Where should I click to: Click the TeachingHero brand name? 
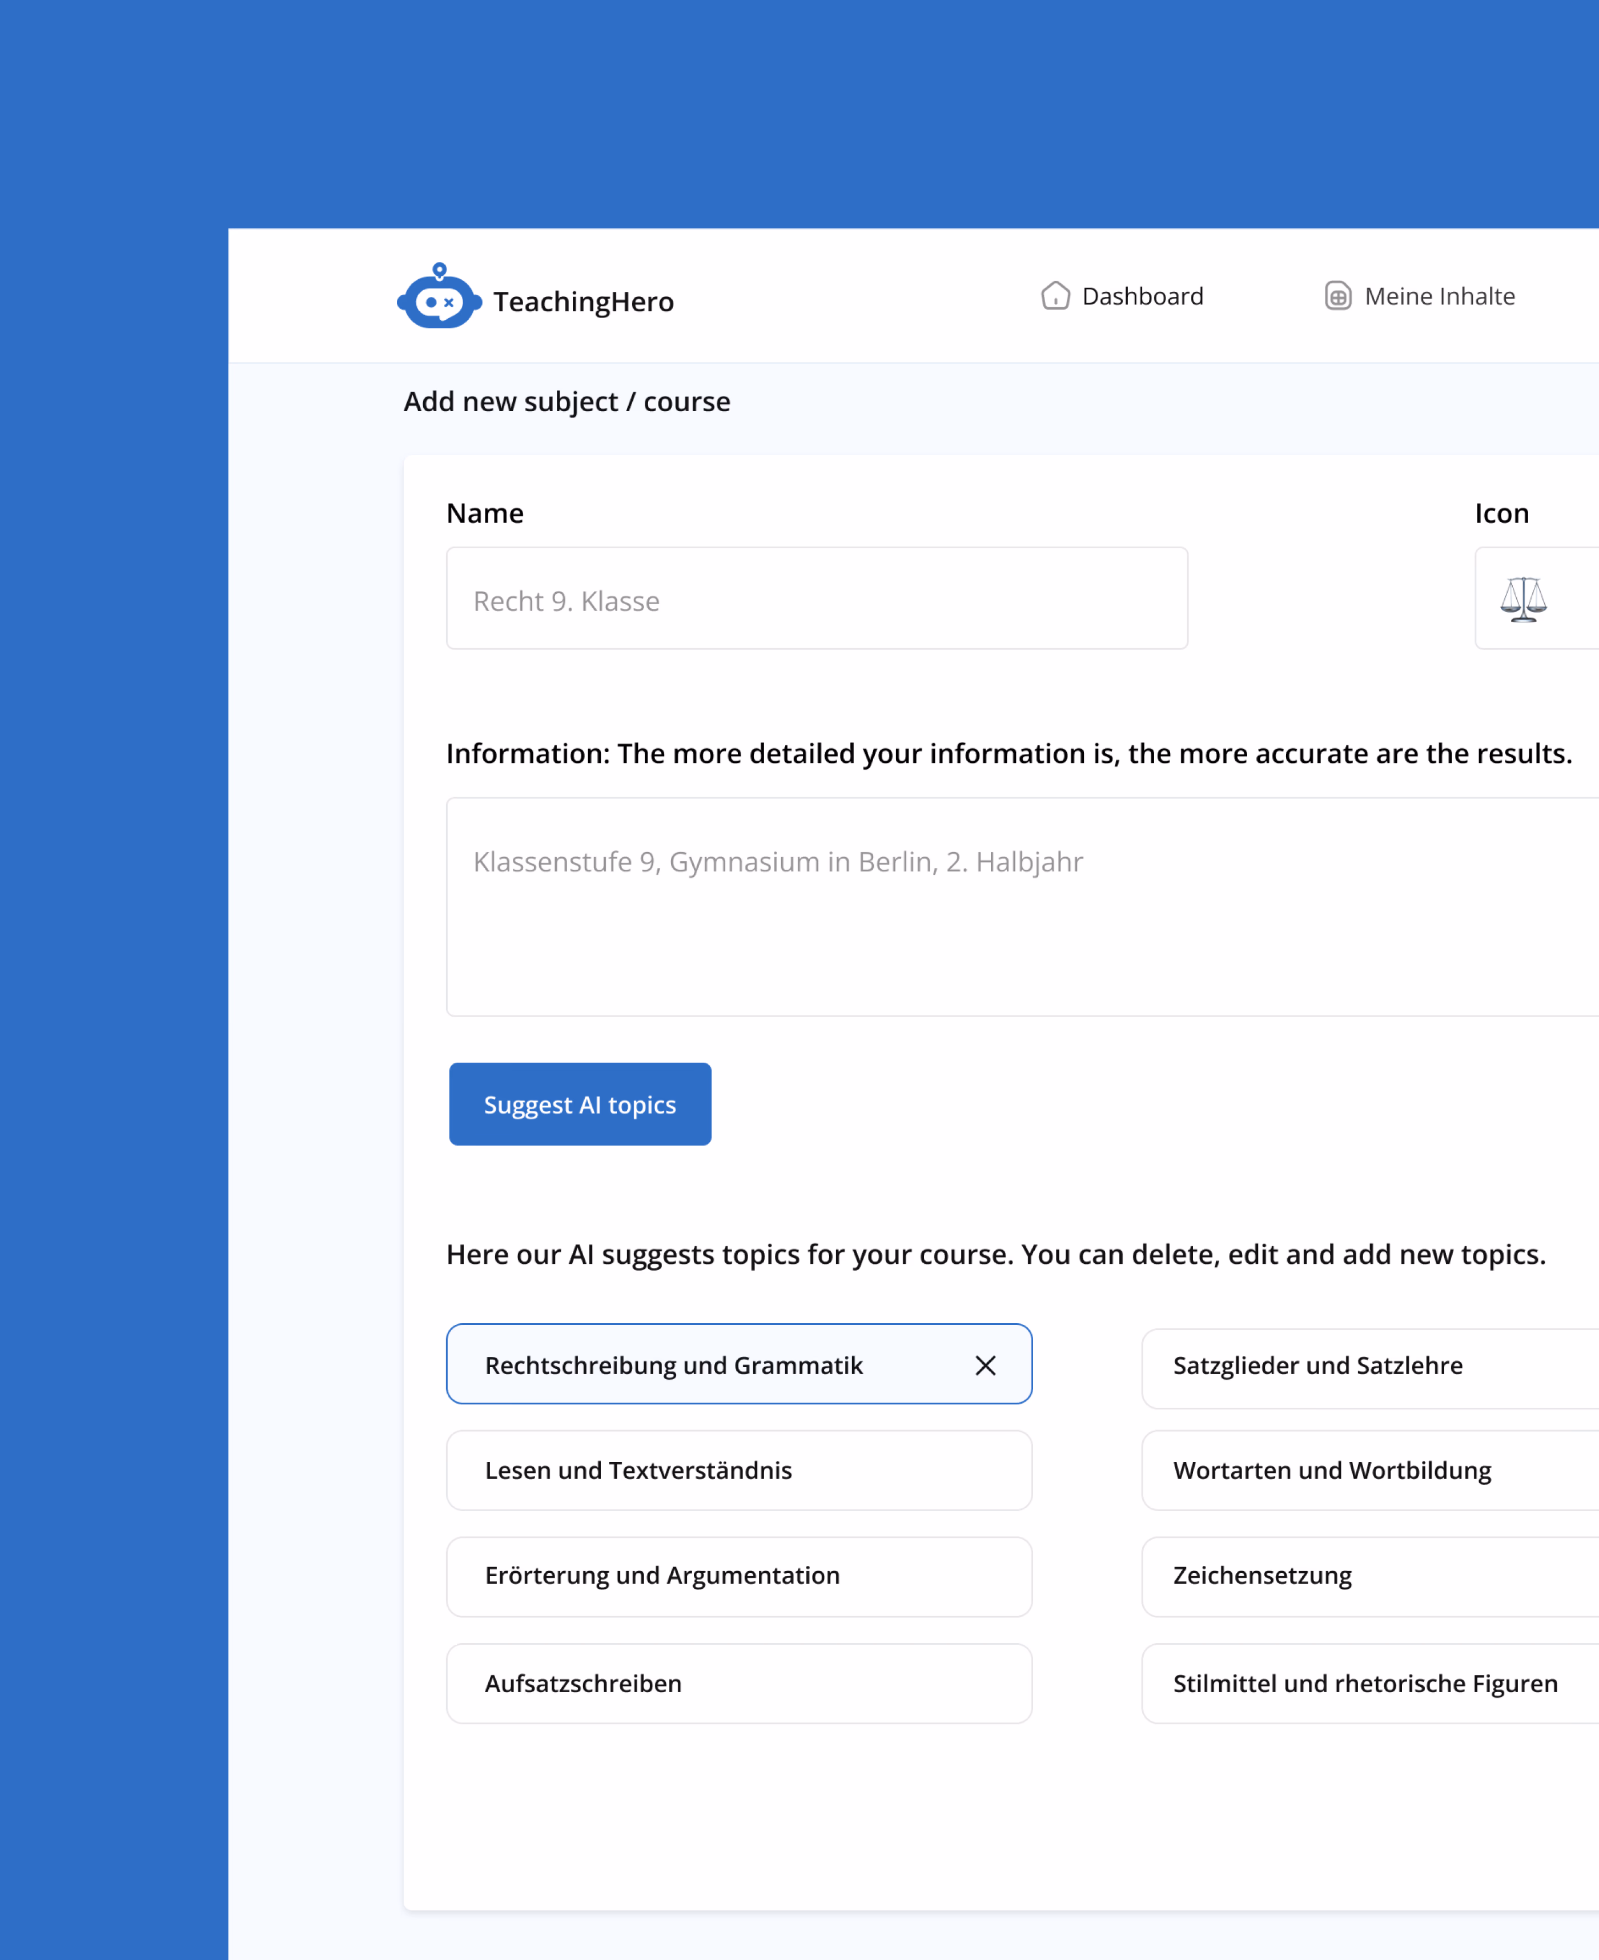(583, 301)
